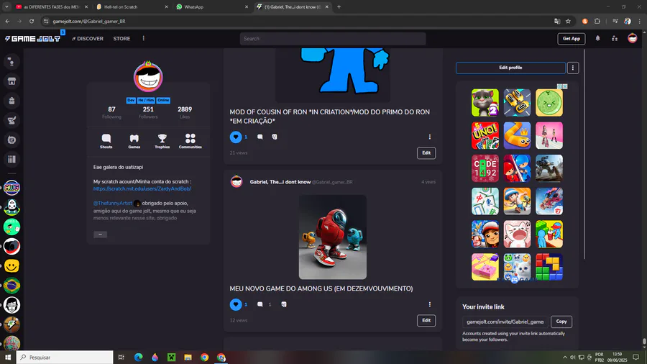Switch to the Hell-tel on Scratch tab
The height and width of the screenshot is (364, 647).
point(132,7)
